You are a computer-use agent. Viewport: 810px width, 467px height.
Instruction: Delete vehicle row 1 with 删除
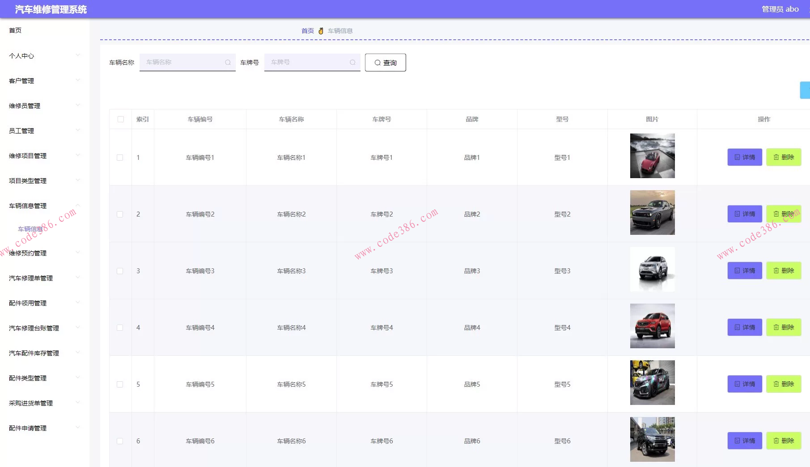click(784, 157)
